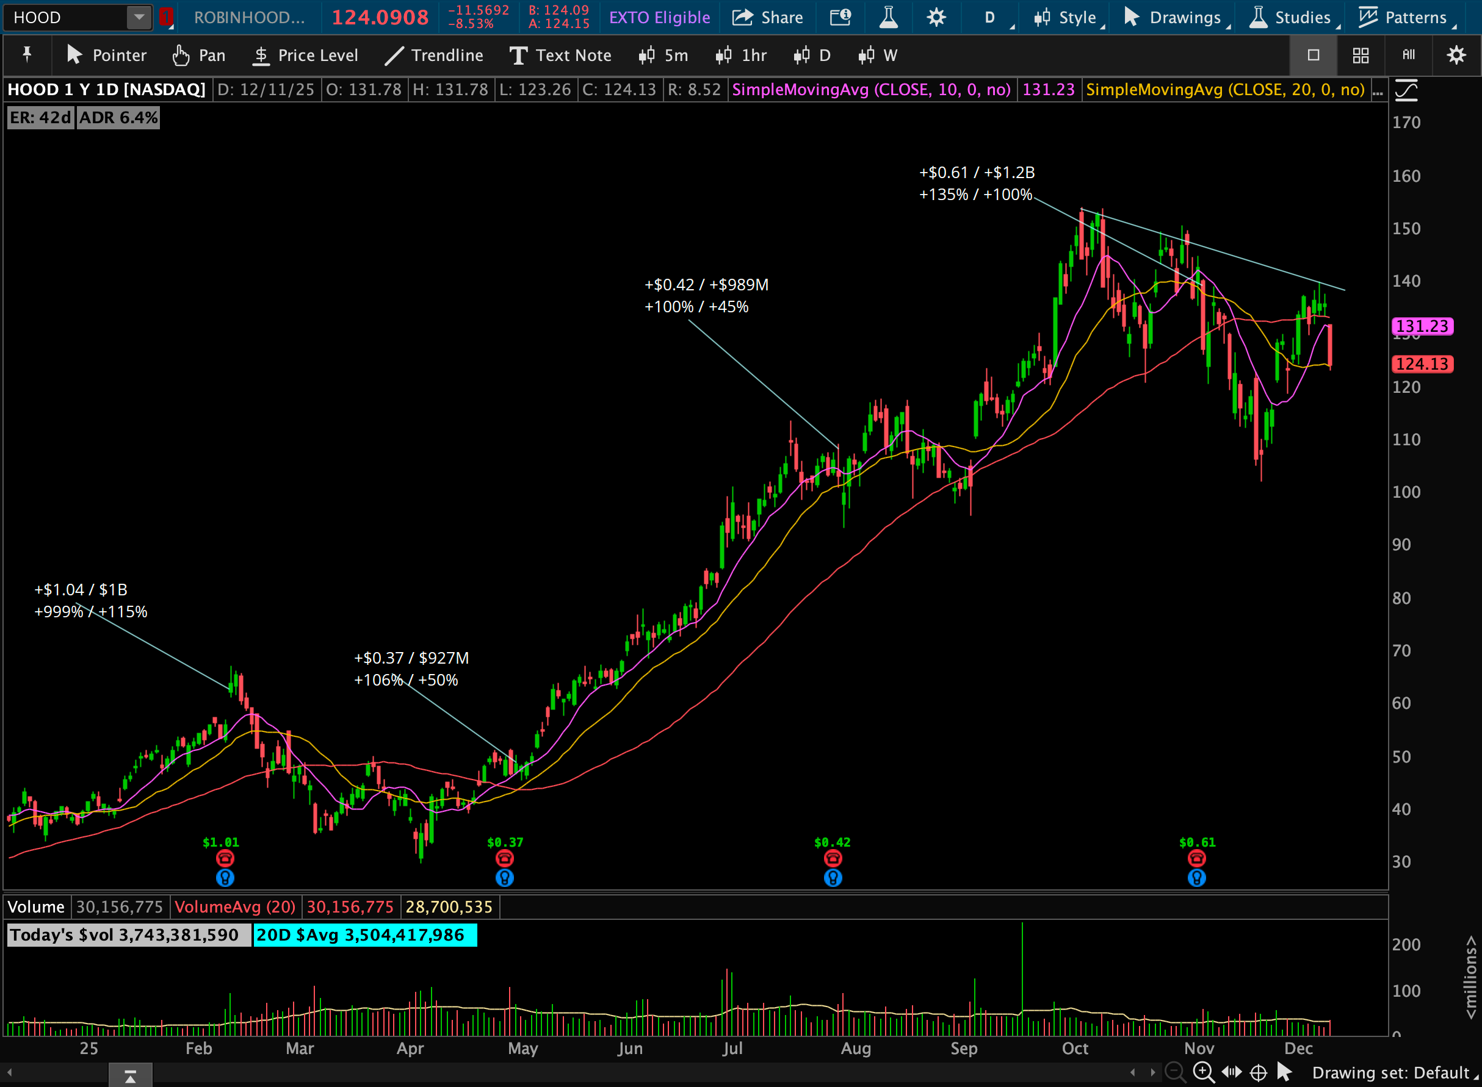1482x1087 pixels.
Task: Switch to four-chart grid layout
Action: pos(1360,56)
